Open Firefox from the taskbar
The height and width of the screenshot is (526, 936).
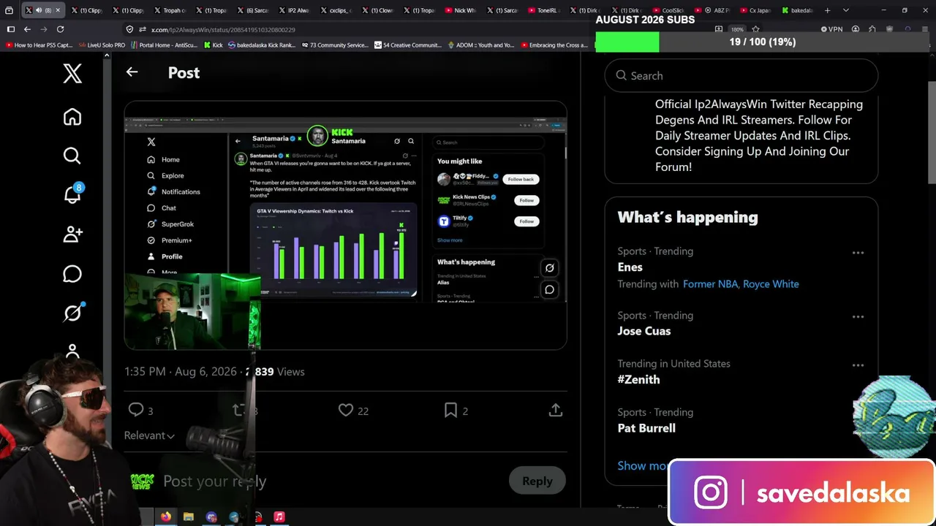tap(166, 517)
